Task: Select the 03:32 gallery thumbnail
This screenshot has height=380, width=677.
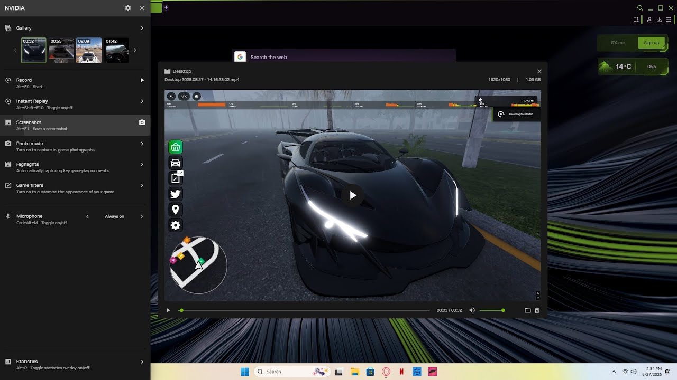Action: [33, 50]
